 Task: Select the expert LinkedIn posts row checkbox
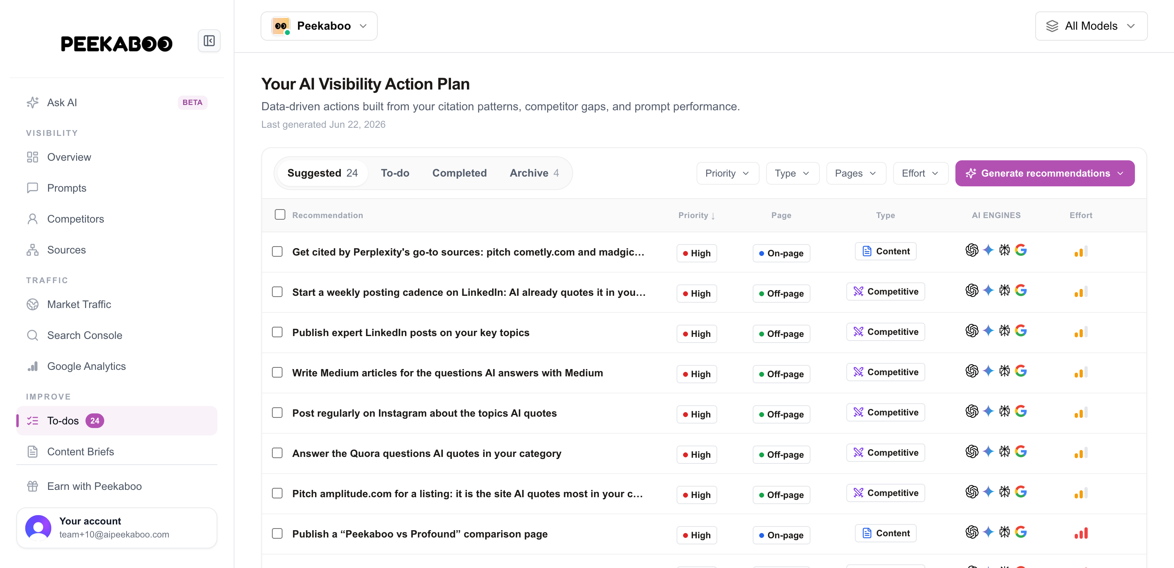[x=277, y=332]
